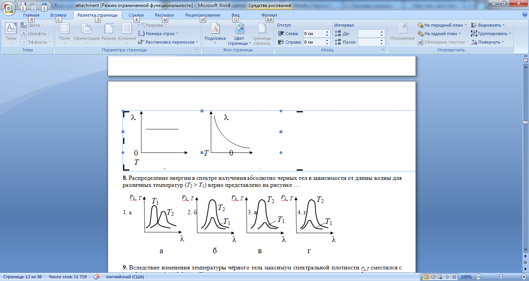Switch to Full Screen Reading view
The image size is (529, 281).
[433, 277]
